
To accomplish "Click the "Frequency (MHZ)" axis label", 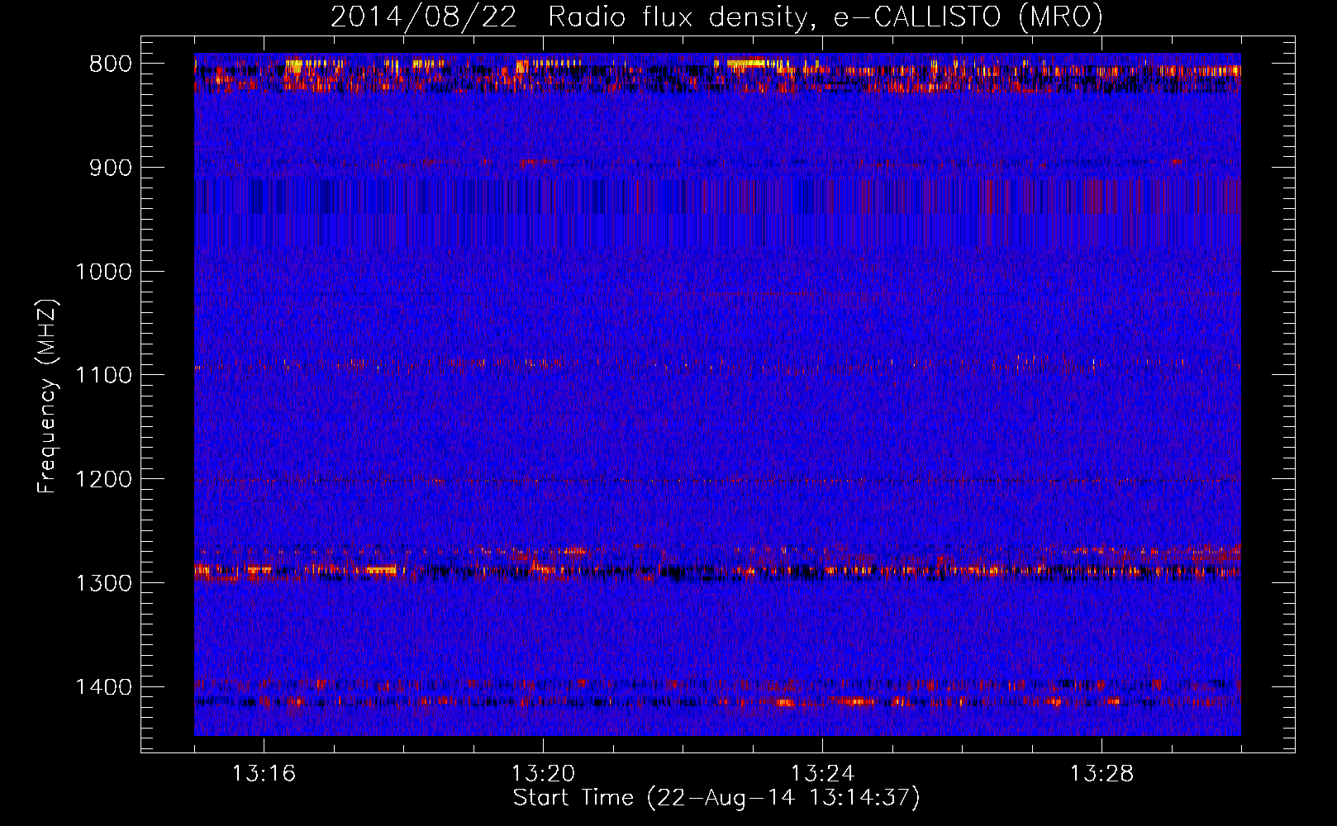I will coord(47,396).
